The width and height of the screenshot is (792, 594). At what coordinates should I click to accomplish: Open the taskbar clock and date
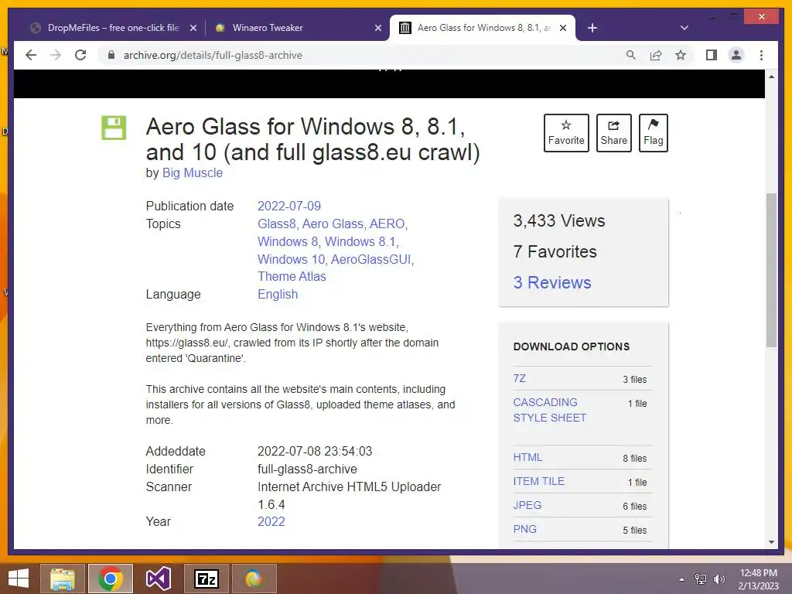point(759,579)
